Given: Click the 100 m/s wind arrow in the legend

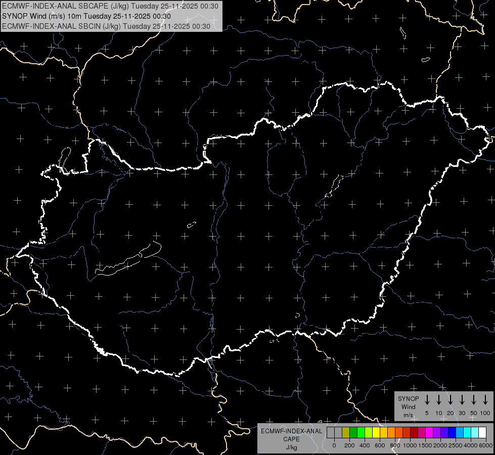Looking at the screenshot, I should 485,399.
